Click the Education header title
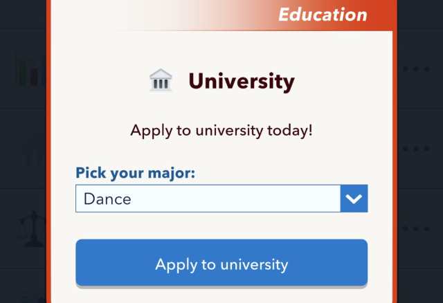The image size is (443, 303). click(x=323, y=15)
